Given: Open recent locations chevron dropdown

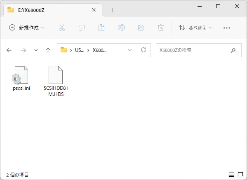Looking at the screenshot, I should pos(36,50).
